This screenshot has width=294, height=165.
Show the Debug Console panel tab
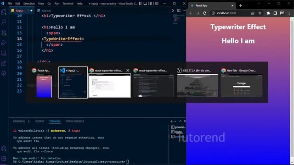[x=75, y=121]
